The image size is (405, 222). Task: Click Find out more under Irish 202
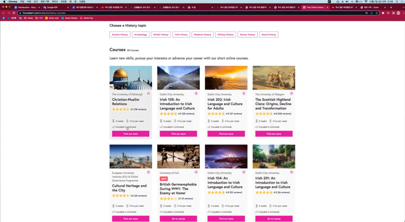226,134
